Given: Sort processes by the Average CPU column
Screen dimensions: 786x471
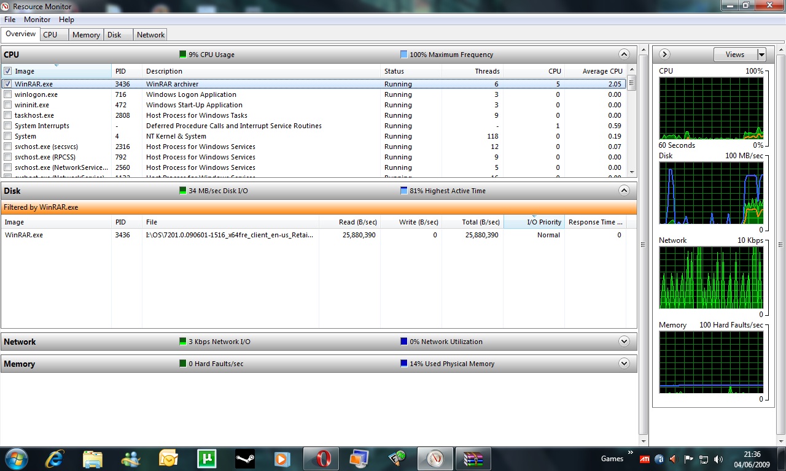Looking at the screenshot, I should coord(602,71).
